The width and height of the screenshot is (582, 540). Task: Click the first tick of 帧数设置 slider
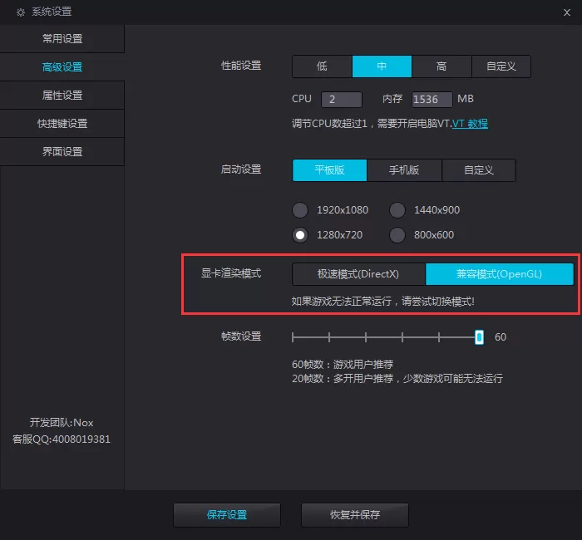point(293,337)
